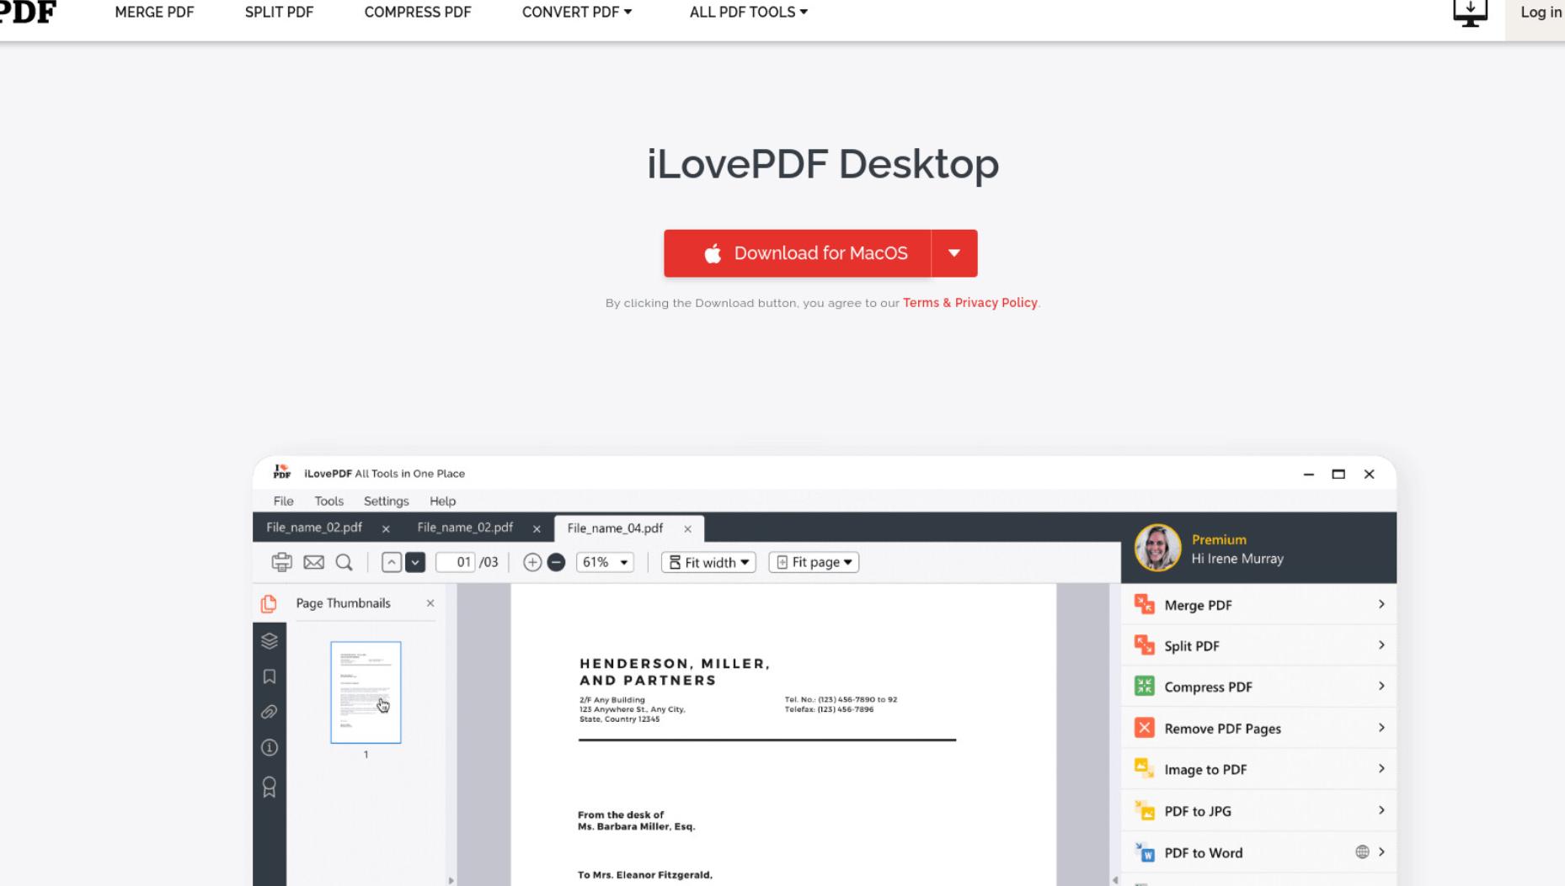Viewport: 1565px width, 886px height.
Task: Expand the download options arrow beside MacOS button
Action: [954, 253]
